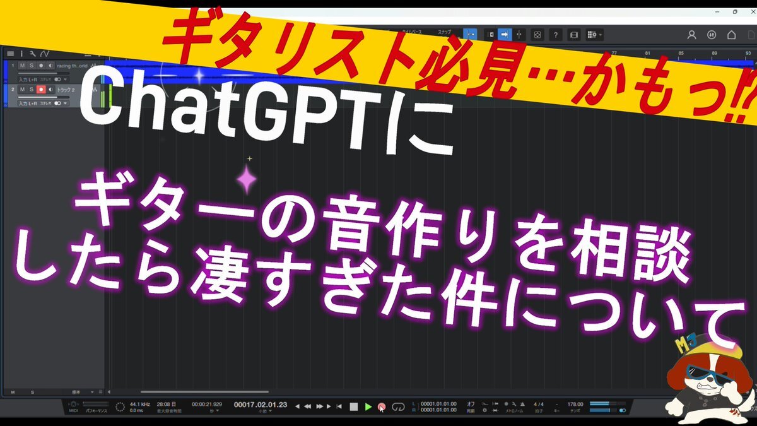Toggle the loop button in transport
The width and height of the screenshot is (757, 426).
[x=398, y=407]
